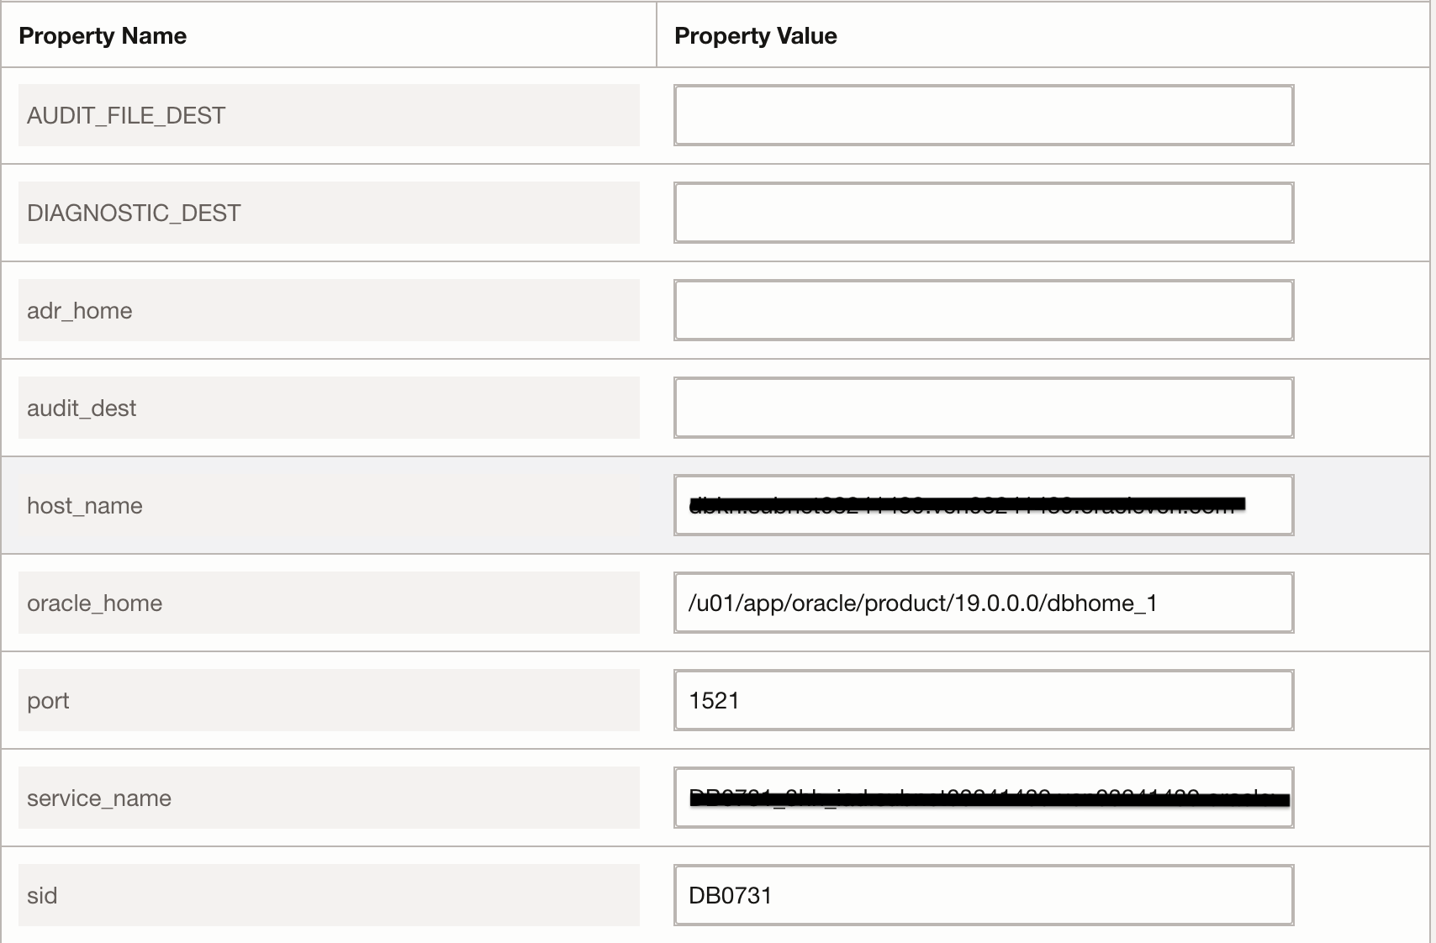
Task: Click the port value field showing 1521
Action: (982, 699)
